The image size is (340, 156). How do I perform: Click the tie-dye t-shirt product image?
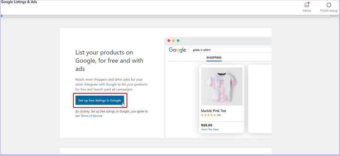(222, 86)
